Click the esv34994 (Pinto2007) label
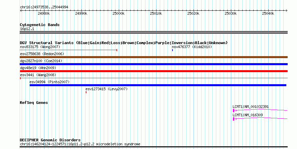The height and width of the screenshot is (149, 297). tap(49, 82)
